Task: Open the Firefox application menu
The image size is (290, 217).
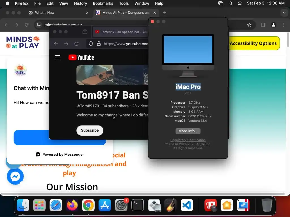Action: (22, 3)
